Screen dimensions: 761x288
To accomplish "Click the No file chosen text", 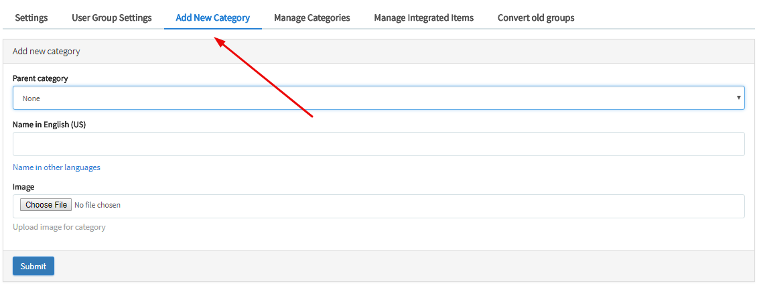I will click(97, 205).
